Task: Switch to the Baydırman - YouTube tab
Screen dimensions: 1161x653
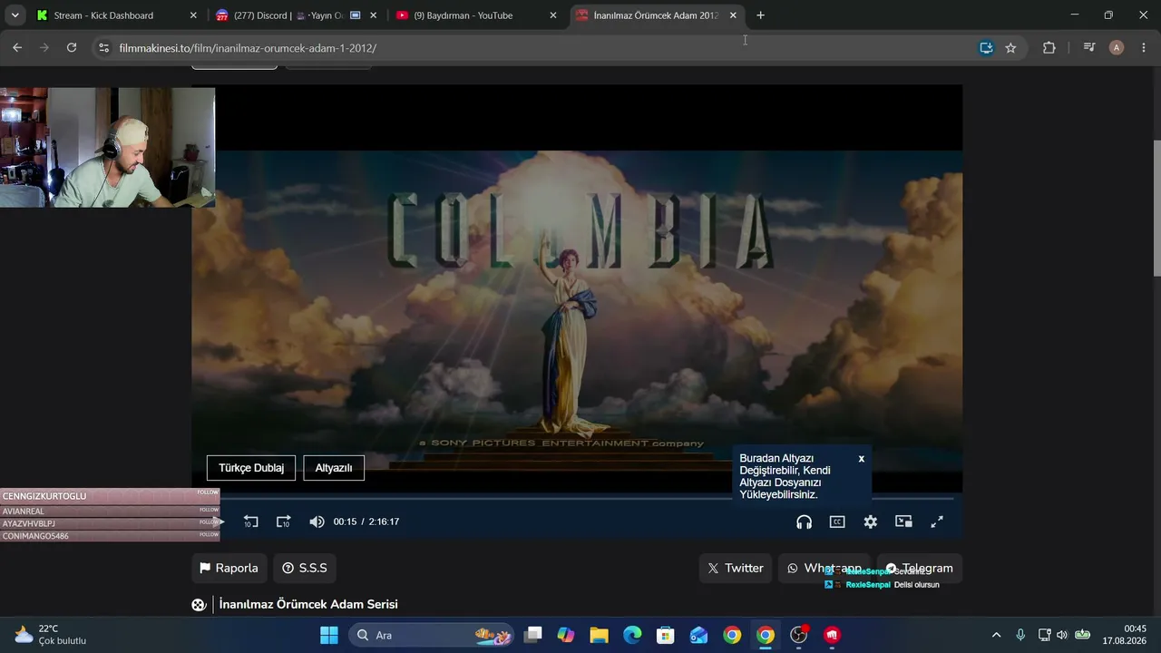Action: 475,15
